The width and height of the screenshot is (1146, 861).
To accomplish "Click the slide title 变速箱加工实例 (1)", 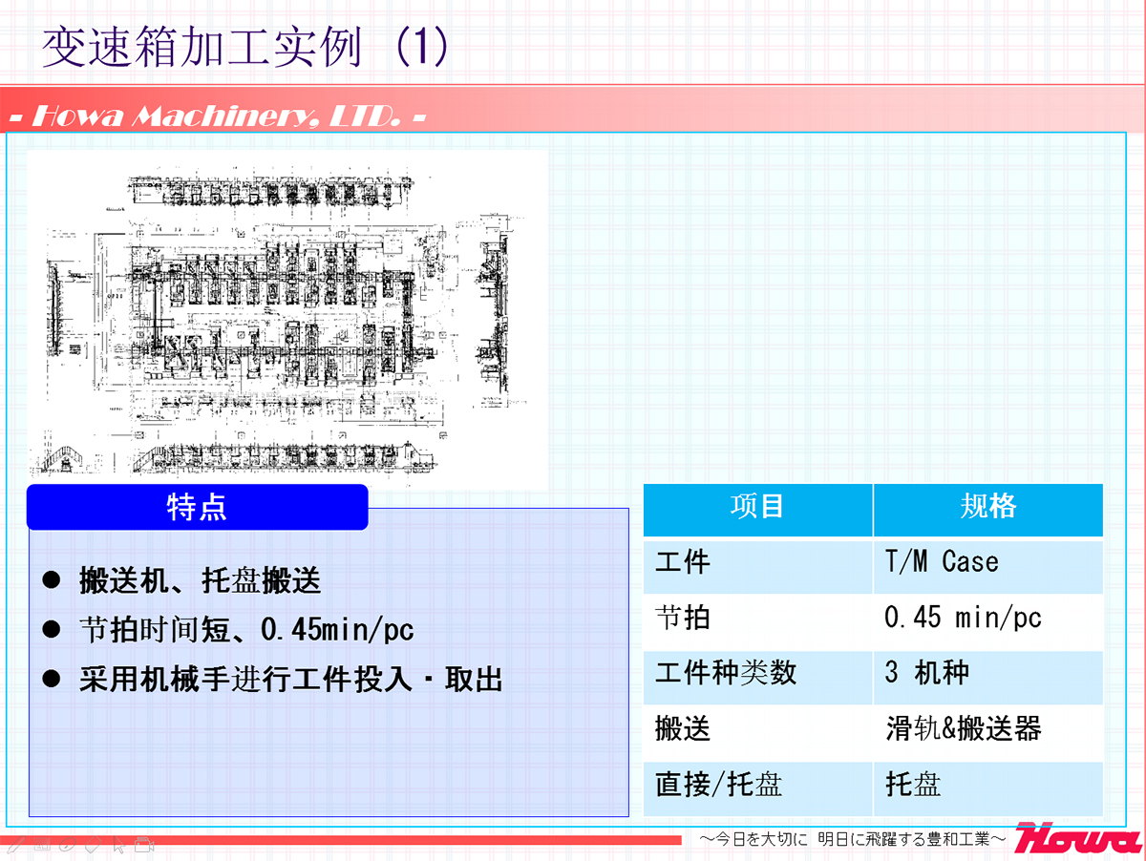I will coord(244,48).
